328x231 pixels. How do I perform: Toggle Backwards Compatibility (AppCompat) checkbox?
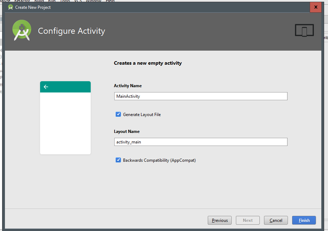[x=118, y=160]
